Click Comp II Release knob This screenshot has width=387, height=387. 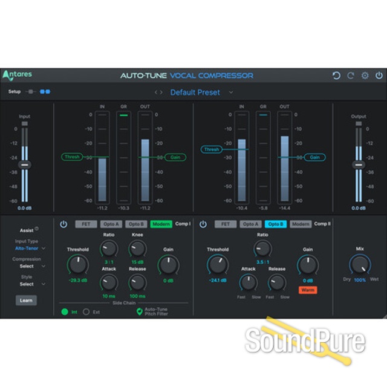pos(277,282)
